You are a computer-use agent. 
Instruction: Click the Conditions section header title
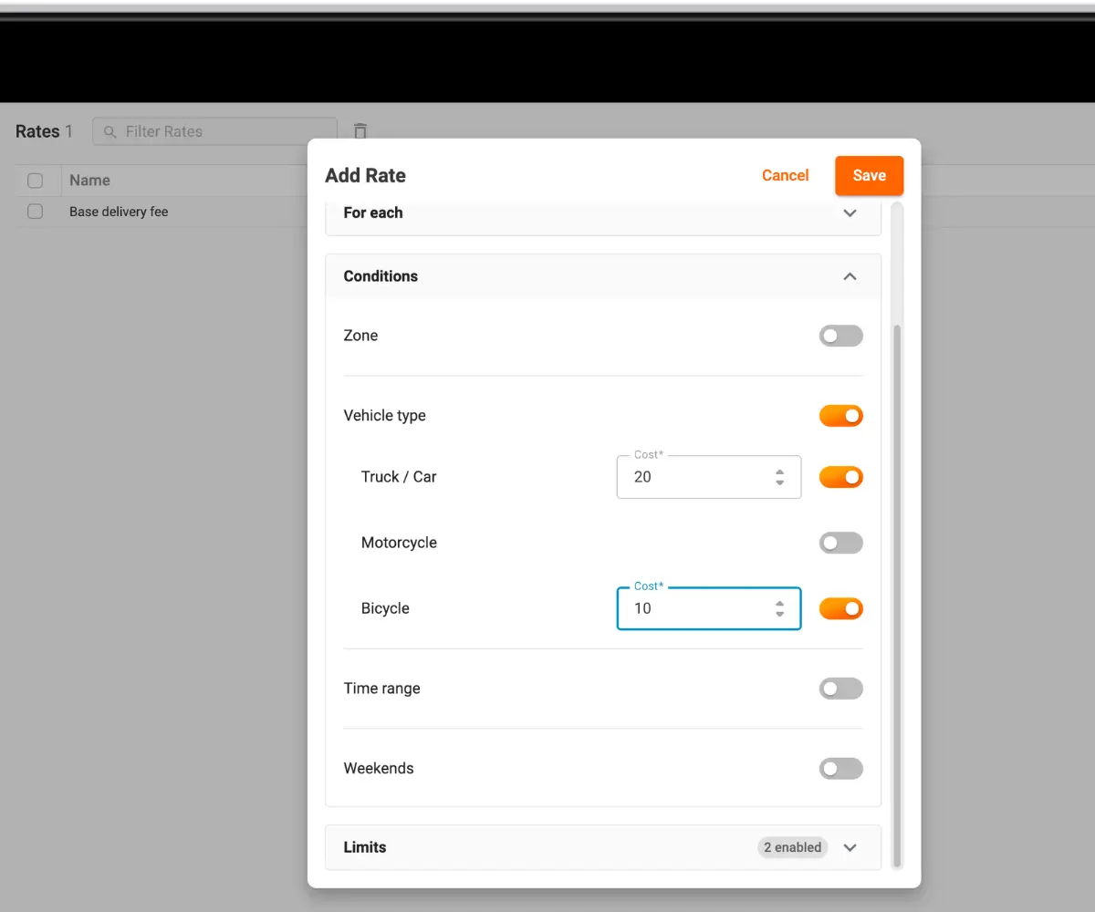point(381,276)
